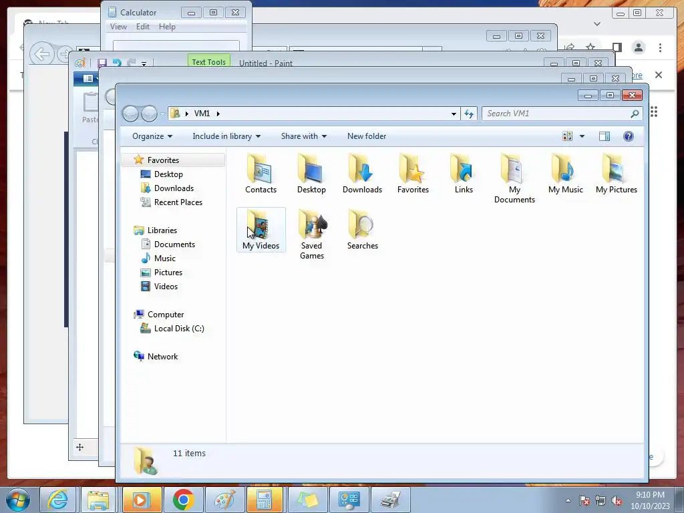
Task: Select the My Music folder
Action: (565, 173)
